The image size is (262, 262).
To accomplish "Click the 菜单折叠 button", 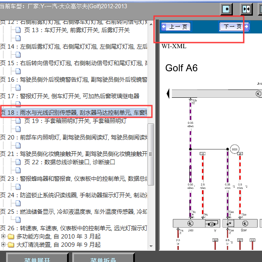I will pyautogui.click(x=103, y=258).
